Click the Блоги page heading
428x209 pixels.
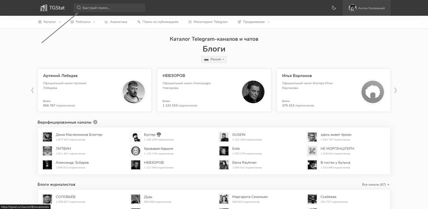[214, 49]
